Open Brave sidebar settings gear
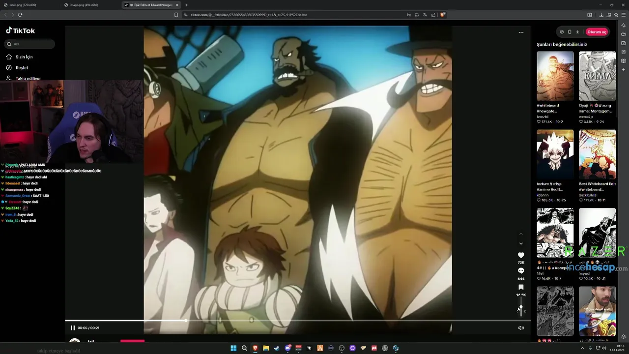The height and width of the screenshot is (354, 629). pyautogui.click(x=624, y=337)
